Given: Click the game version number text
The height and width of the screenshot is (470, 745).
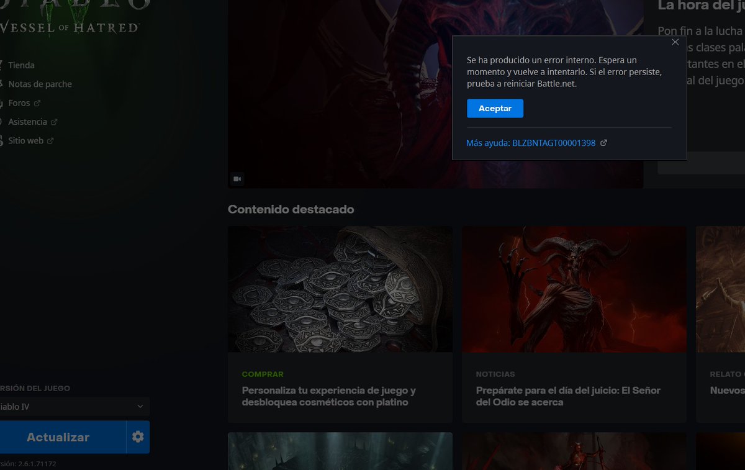Looking at the screenshot, I should (x=28, y=464).
